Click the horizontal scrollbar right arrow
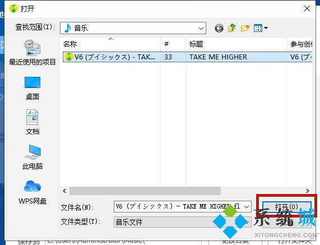Screen dimensions: 320x245 (x=308, y=191)
